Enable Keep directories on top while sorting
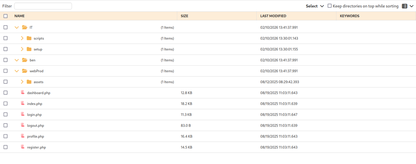The height and width of the screenshot is (164, 416). click(329, 6)
